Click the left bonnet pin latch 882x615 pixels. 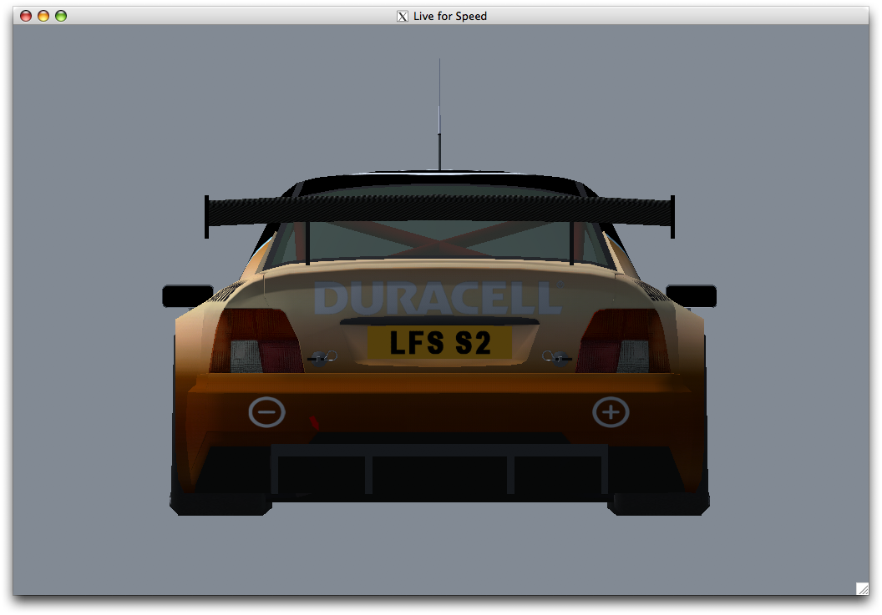(x=322, y=357)
